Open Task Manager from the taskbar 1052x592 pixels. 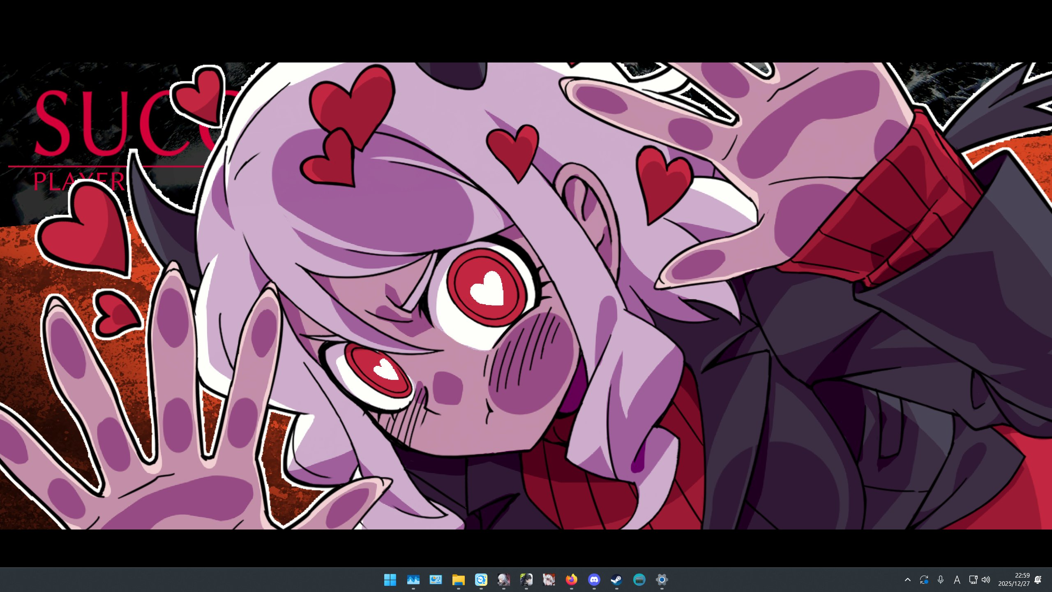413,580
